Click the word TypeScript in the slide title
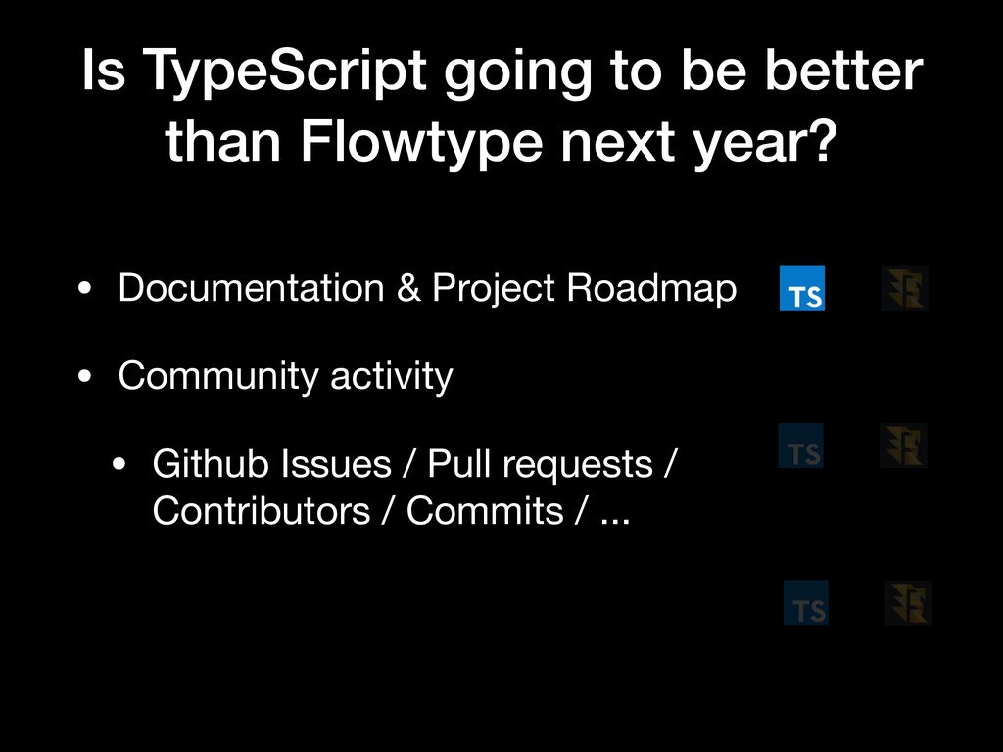Image resolution: width=1003 pixels, height=752 pixels. [284, 70]
